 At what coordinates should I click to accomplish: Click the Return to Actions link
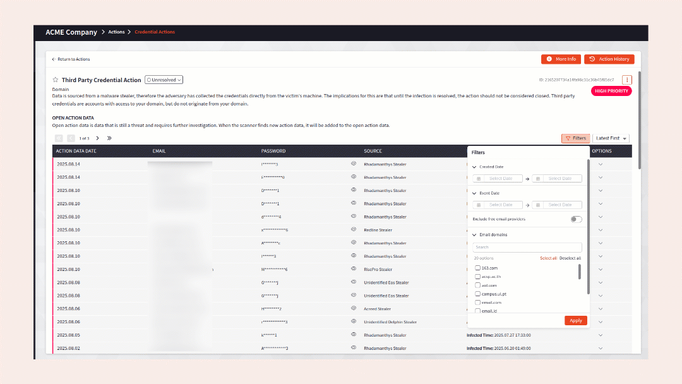coord(71,59)
